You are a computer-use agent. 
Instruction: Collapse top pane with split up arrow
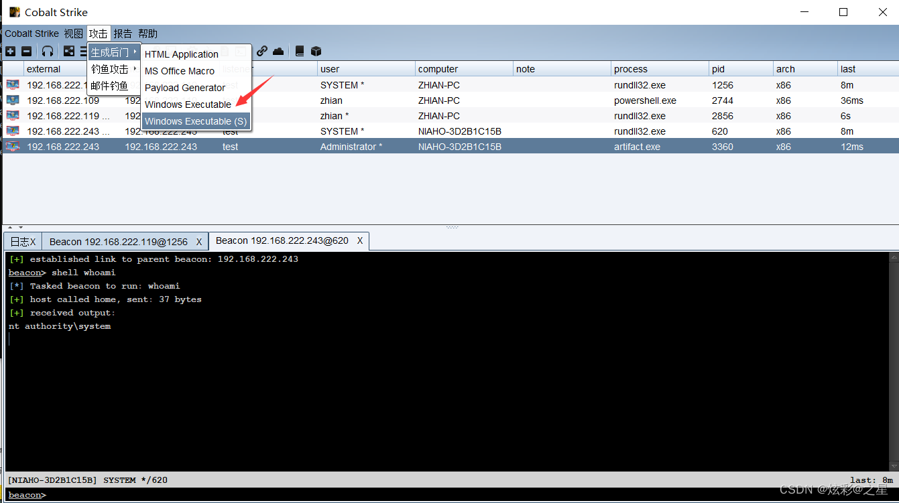pyautogui.click(x=11, y=228)
